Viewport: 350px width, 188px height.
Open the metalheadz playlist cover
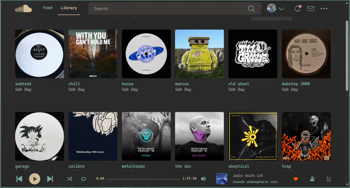146,136
